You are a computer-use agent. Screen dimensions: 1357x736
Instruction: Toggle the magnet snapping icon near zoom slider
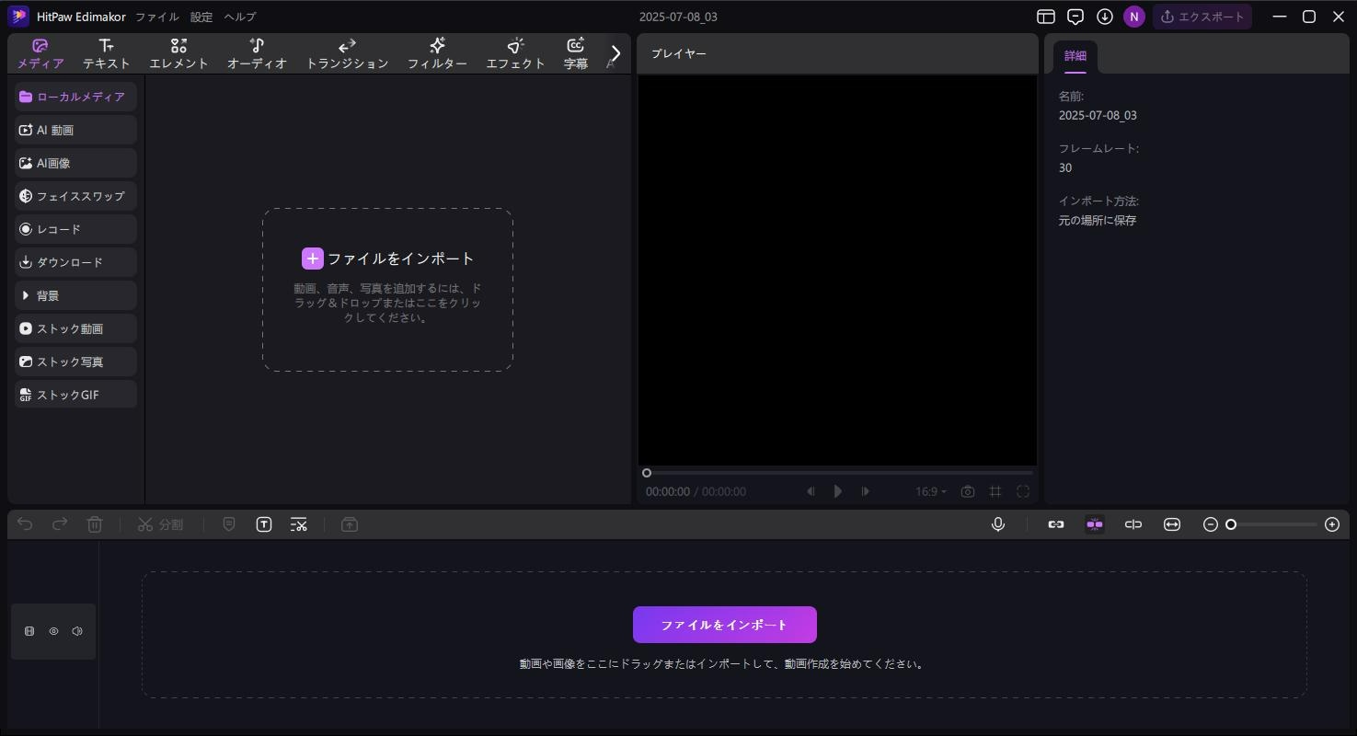point(1094,523)
